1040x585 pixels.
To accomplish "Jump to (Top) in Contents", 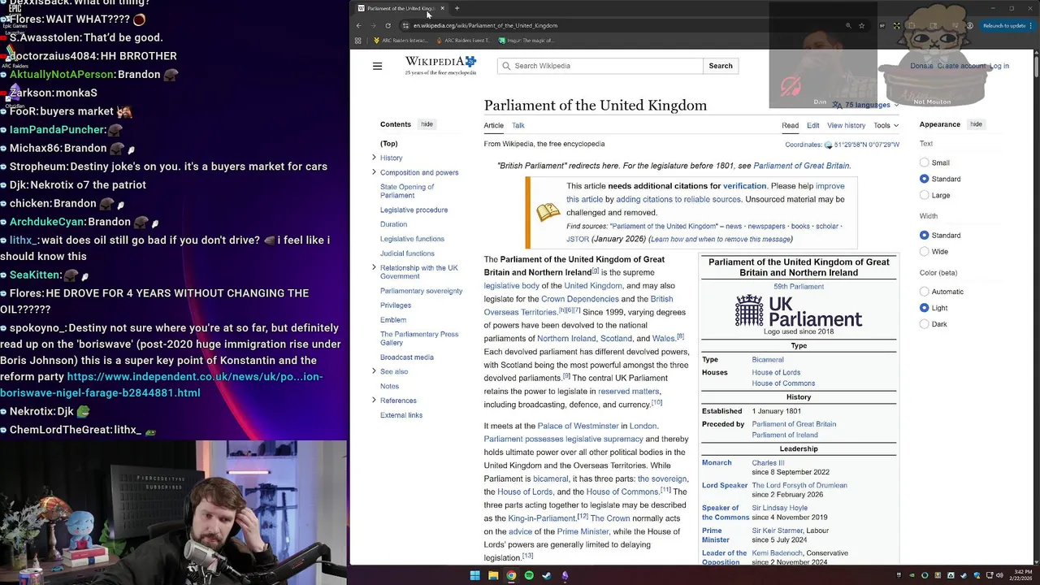I will (x=389, y=144).
